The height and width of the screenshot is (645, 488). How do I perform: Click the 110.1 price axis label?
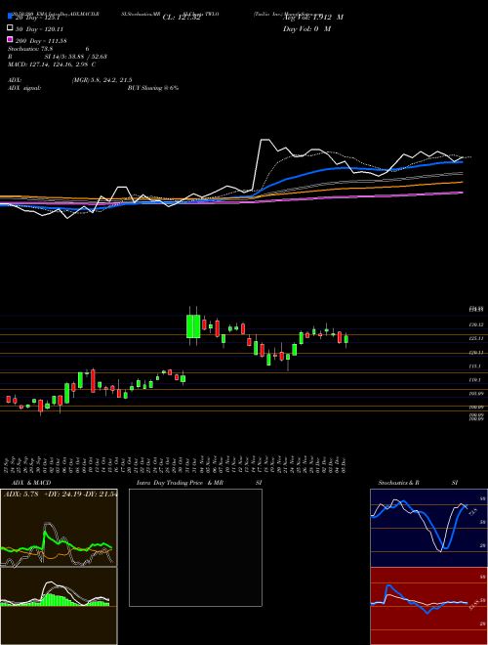click(x=475, y=380)
